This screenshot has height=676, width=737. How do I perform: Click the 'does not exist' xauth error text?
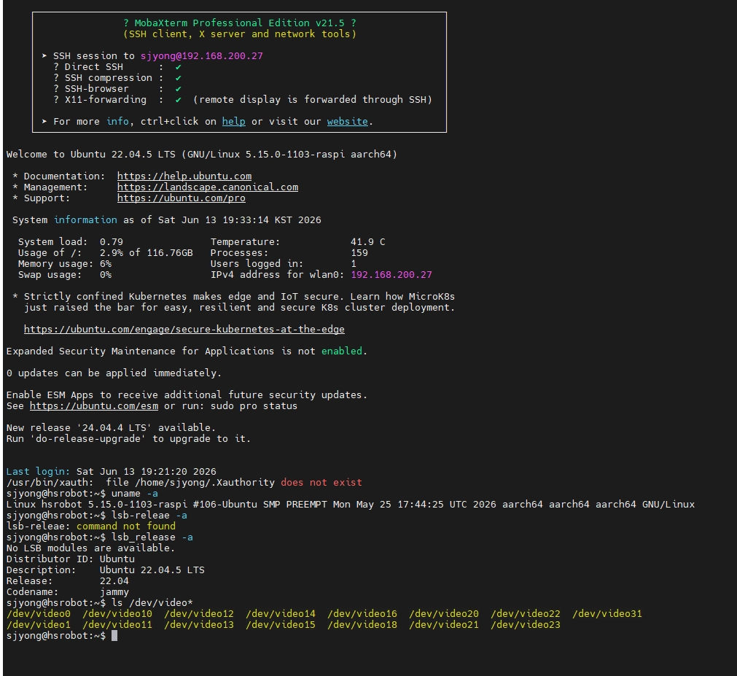[x=321, y=482]
